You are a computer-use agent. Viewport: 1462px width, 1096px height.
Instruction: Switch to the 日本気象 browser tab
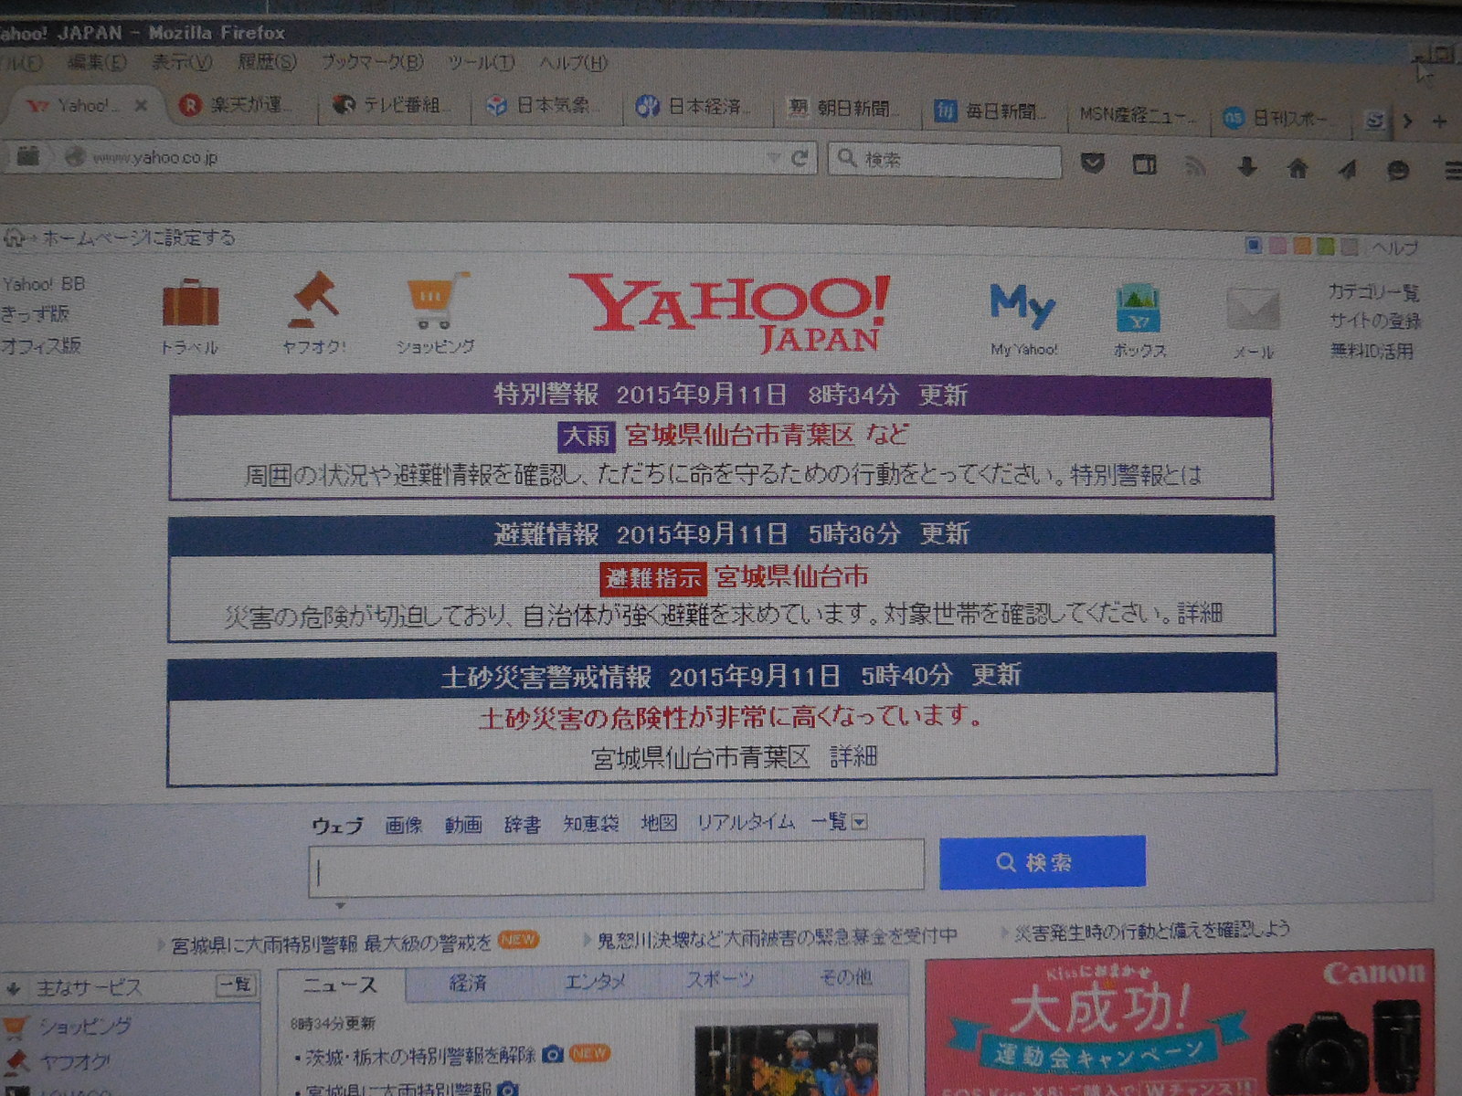pyautogui.click(x=544, y=106)
